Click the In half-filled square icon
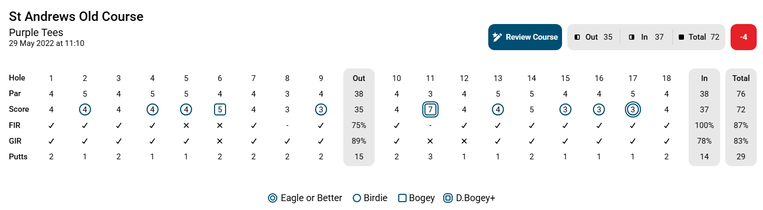This screenshot has width=763, height=210. [x=632, y=37]
